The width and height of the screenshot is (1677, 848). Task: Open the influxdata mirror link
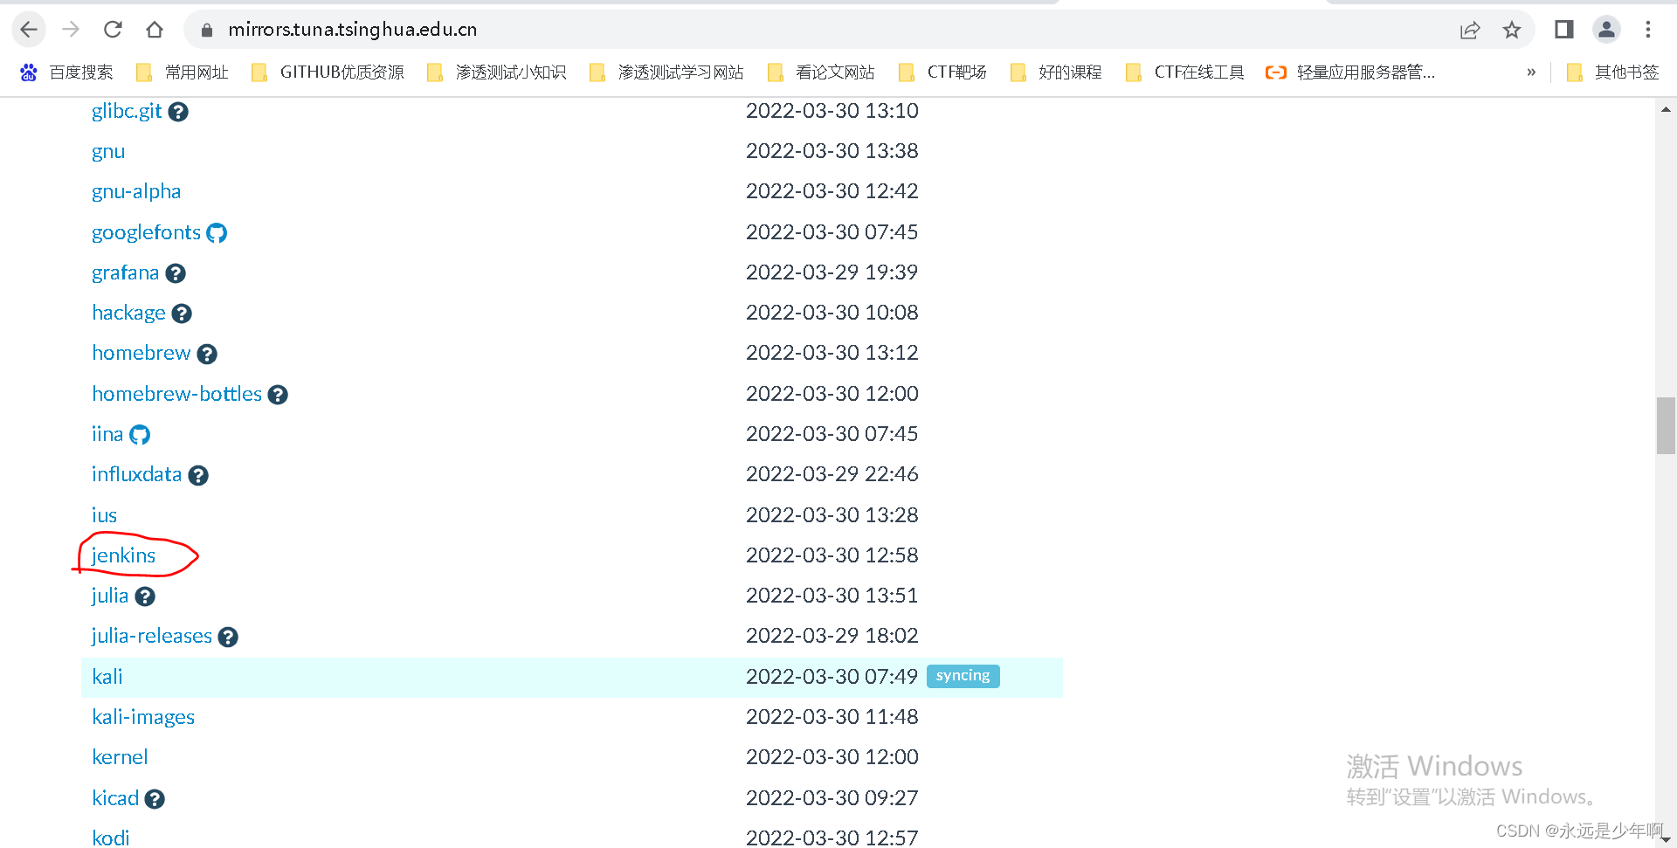[x=136, y=474]
